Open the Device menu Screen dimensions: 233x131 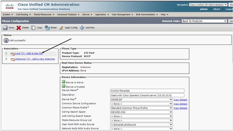click(x=87, y=15)
